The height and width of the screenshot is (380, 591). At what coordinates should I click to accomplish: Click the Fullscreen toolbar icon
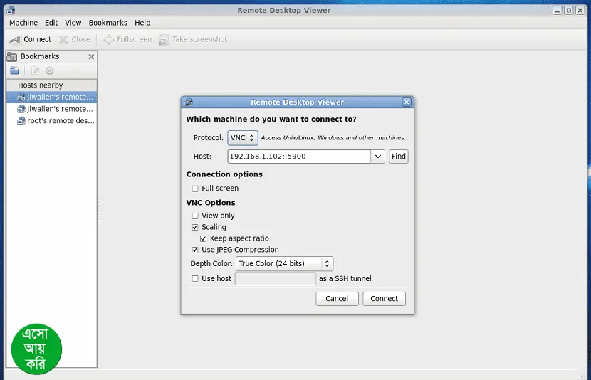pos(108,39)
